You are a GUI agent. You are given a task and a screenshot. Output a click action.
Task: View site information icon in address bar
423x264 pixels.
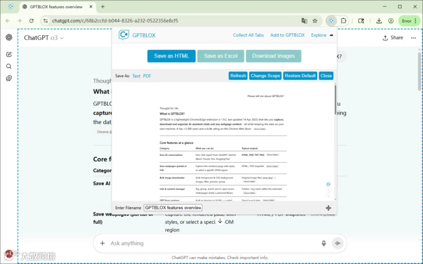(46, 21)
